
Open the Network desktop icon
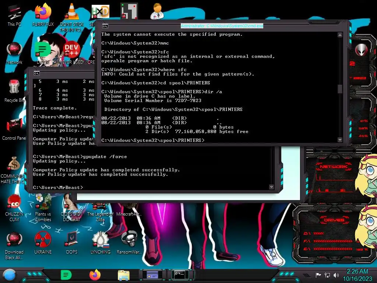point(14,53)
